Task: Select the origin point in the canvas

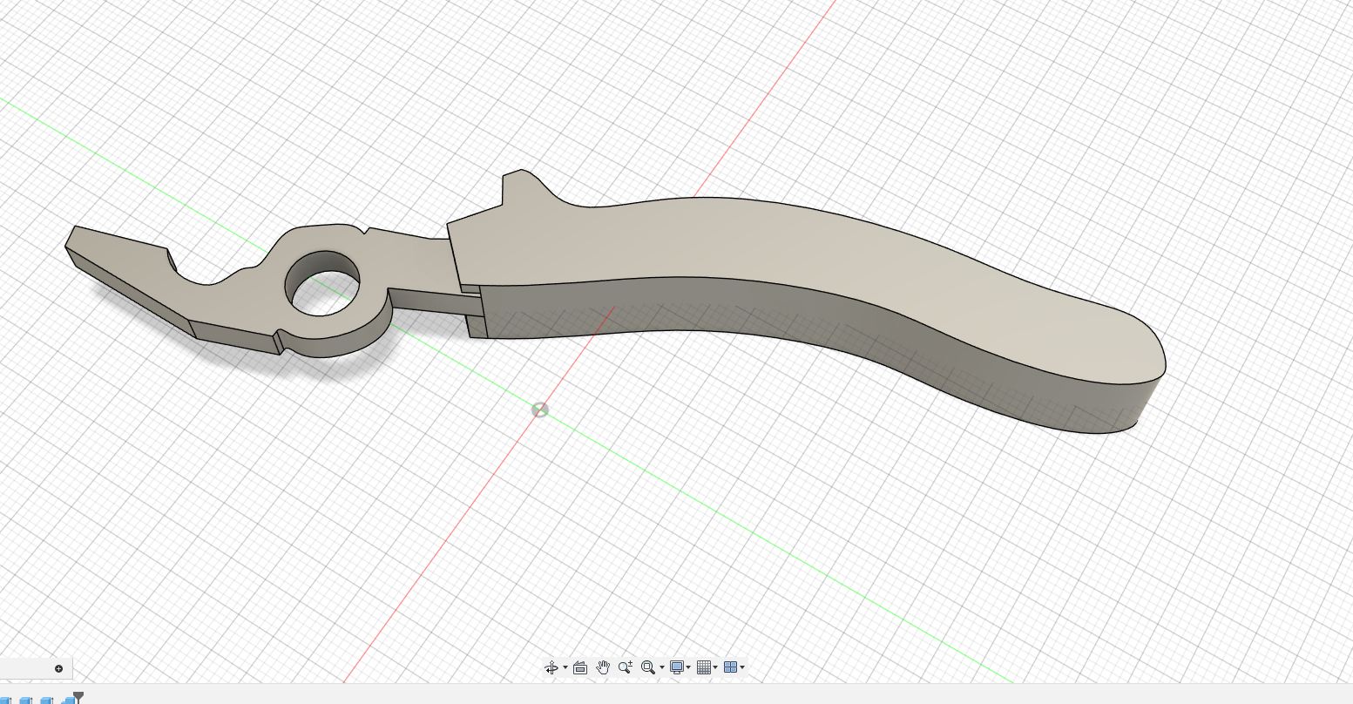Action: [540, 410]
